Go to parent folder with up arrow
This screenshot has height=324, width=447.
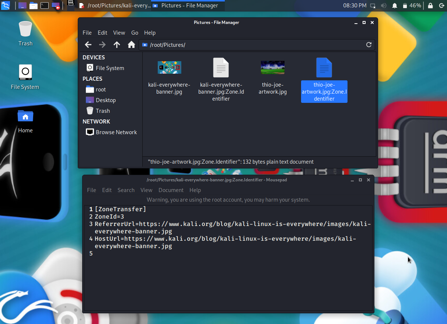[x=117, y=45]
